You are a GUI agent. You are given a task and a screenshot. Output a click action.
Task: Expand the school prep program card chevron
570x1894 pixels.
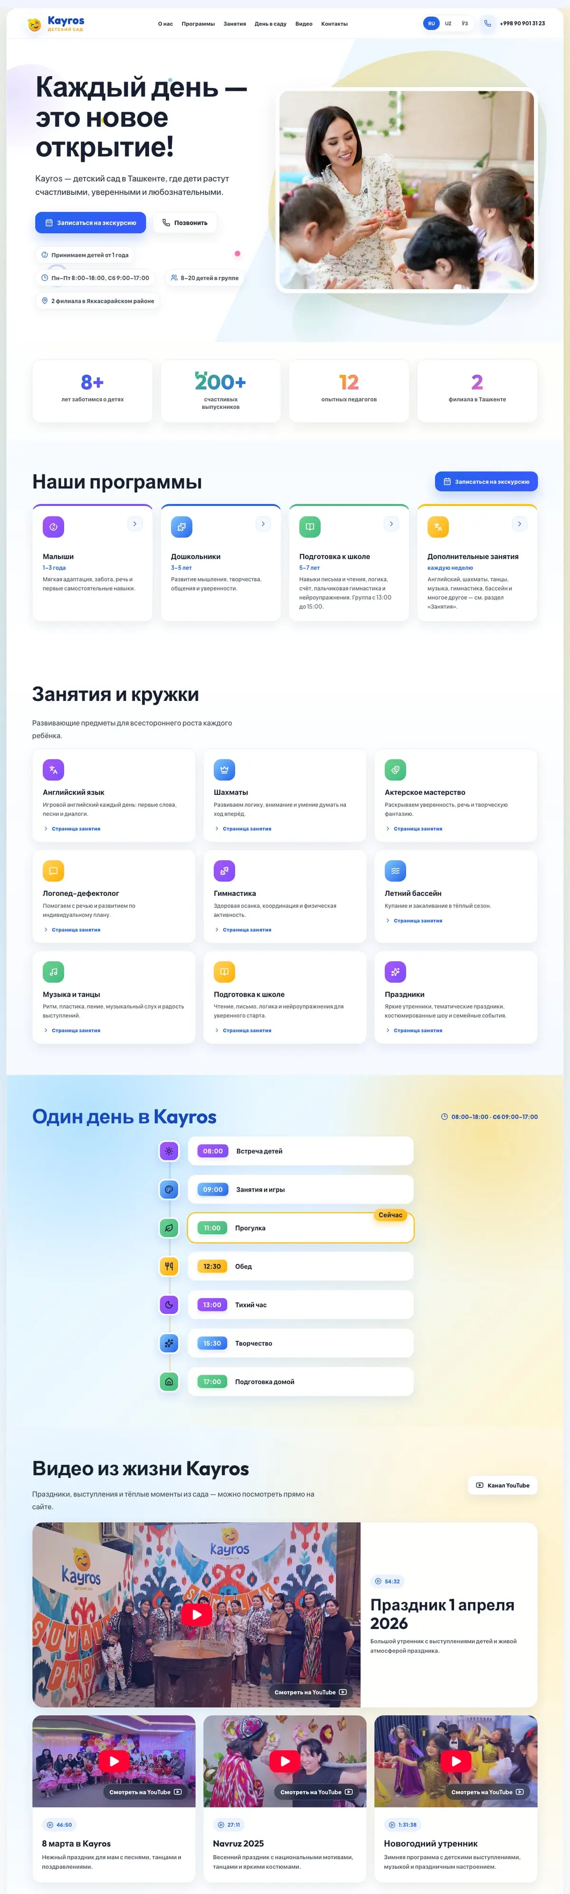tap(391, 524)
